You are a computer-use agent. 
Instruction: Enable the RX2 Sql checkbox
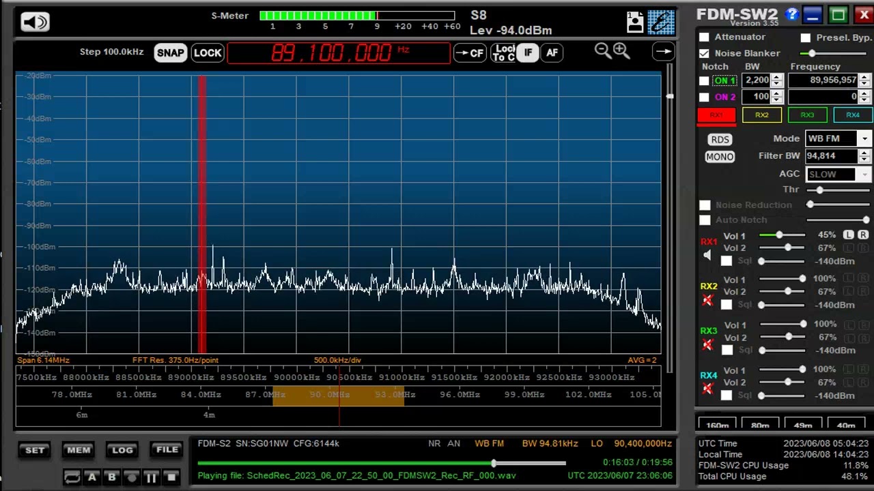tap(727, 305)
